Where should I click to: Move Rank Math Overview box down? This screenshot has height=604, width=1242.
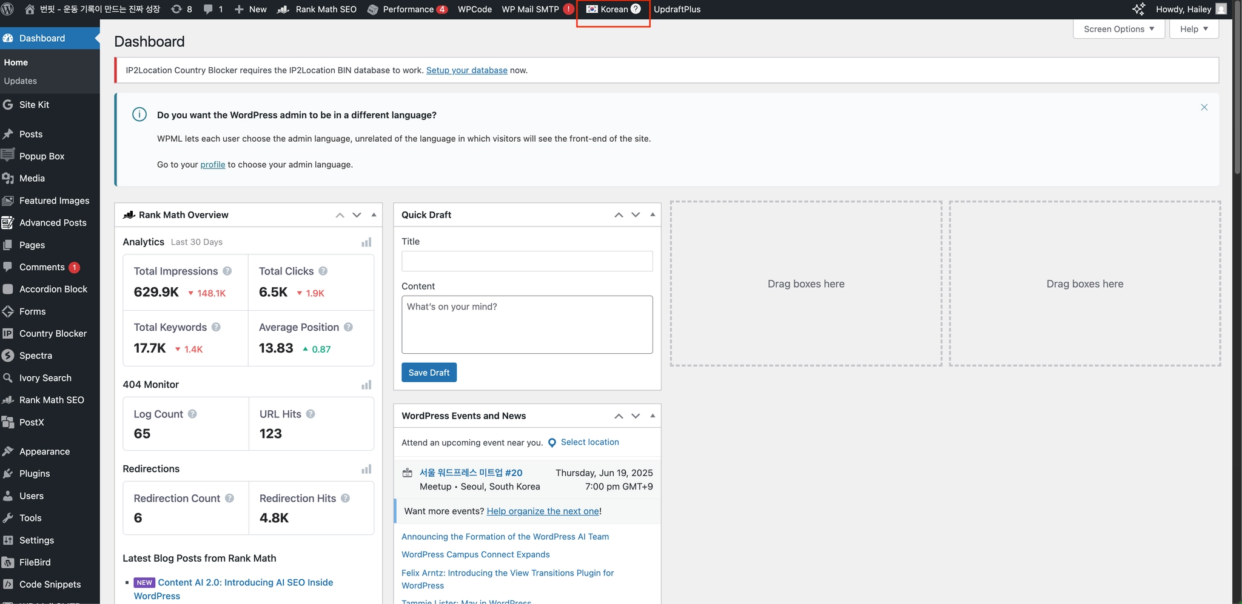357,215
